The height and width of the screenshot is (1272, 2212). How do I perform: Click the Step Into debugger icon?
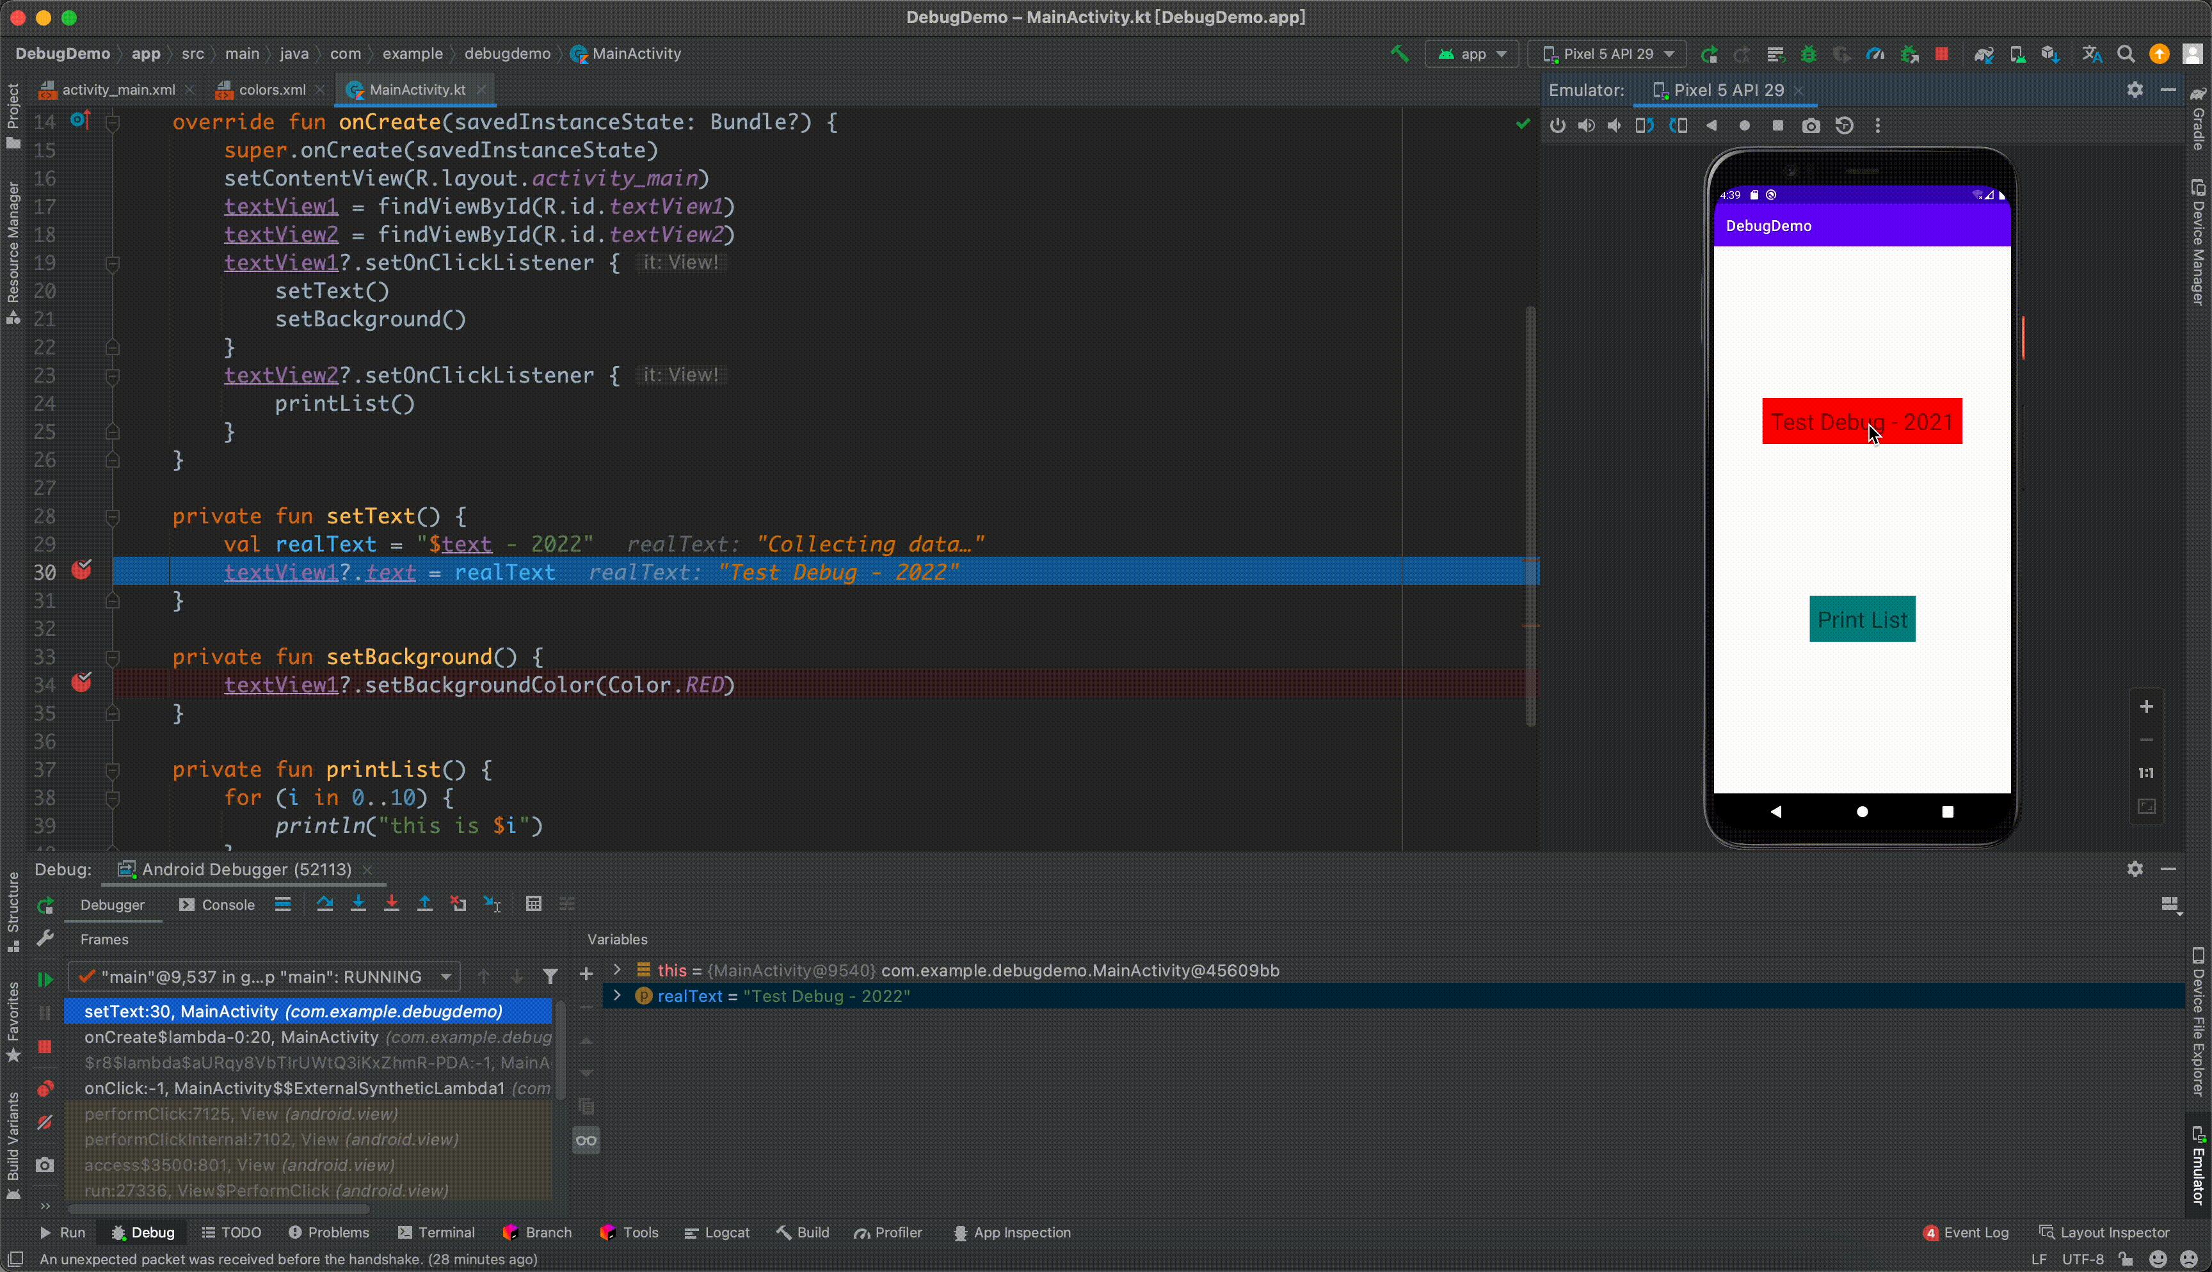point(358,904)
